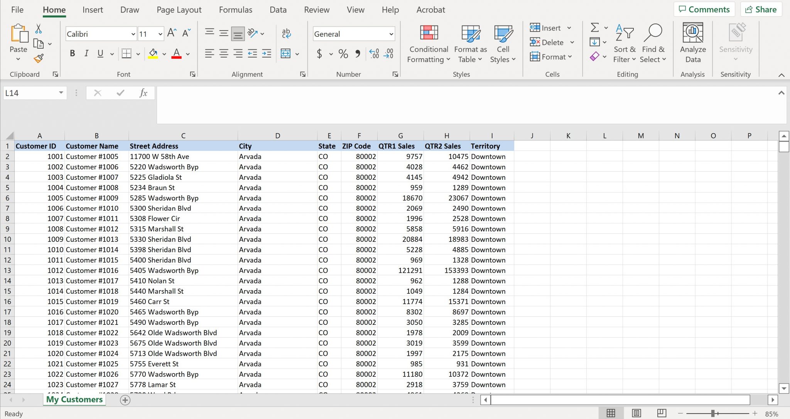Click the Font Color swatch
790x419 pixels.
click(177, 53)
